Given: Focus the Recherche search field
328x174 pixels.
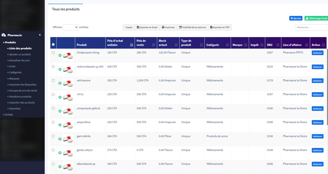Looking at the screenshot, I should [x=311, y=27].
